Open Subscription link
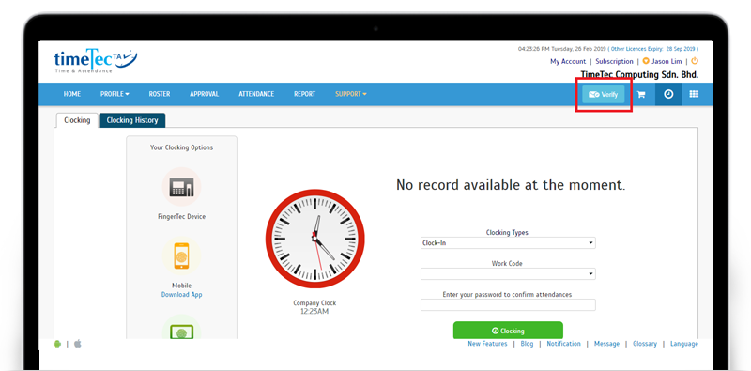Screen dimensions: 751x371 coord(615,61)
